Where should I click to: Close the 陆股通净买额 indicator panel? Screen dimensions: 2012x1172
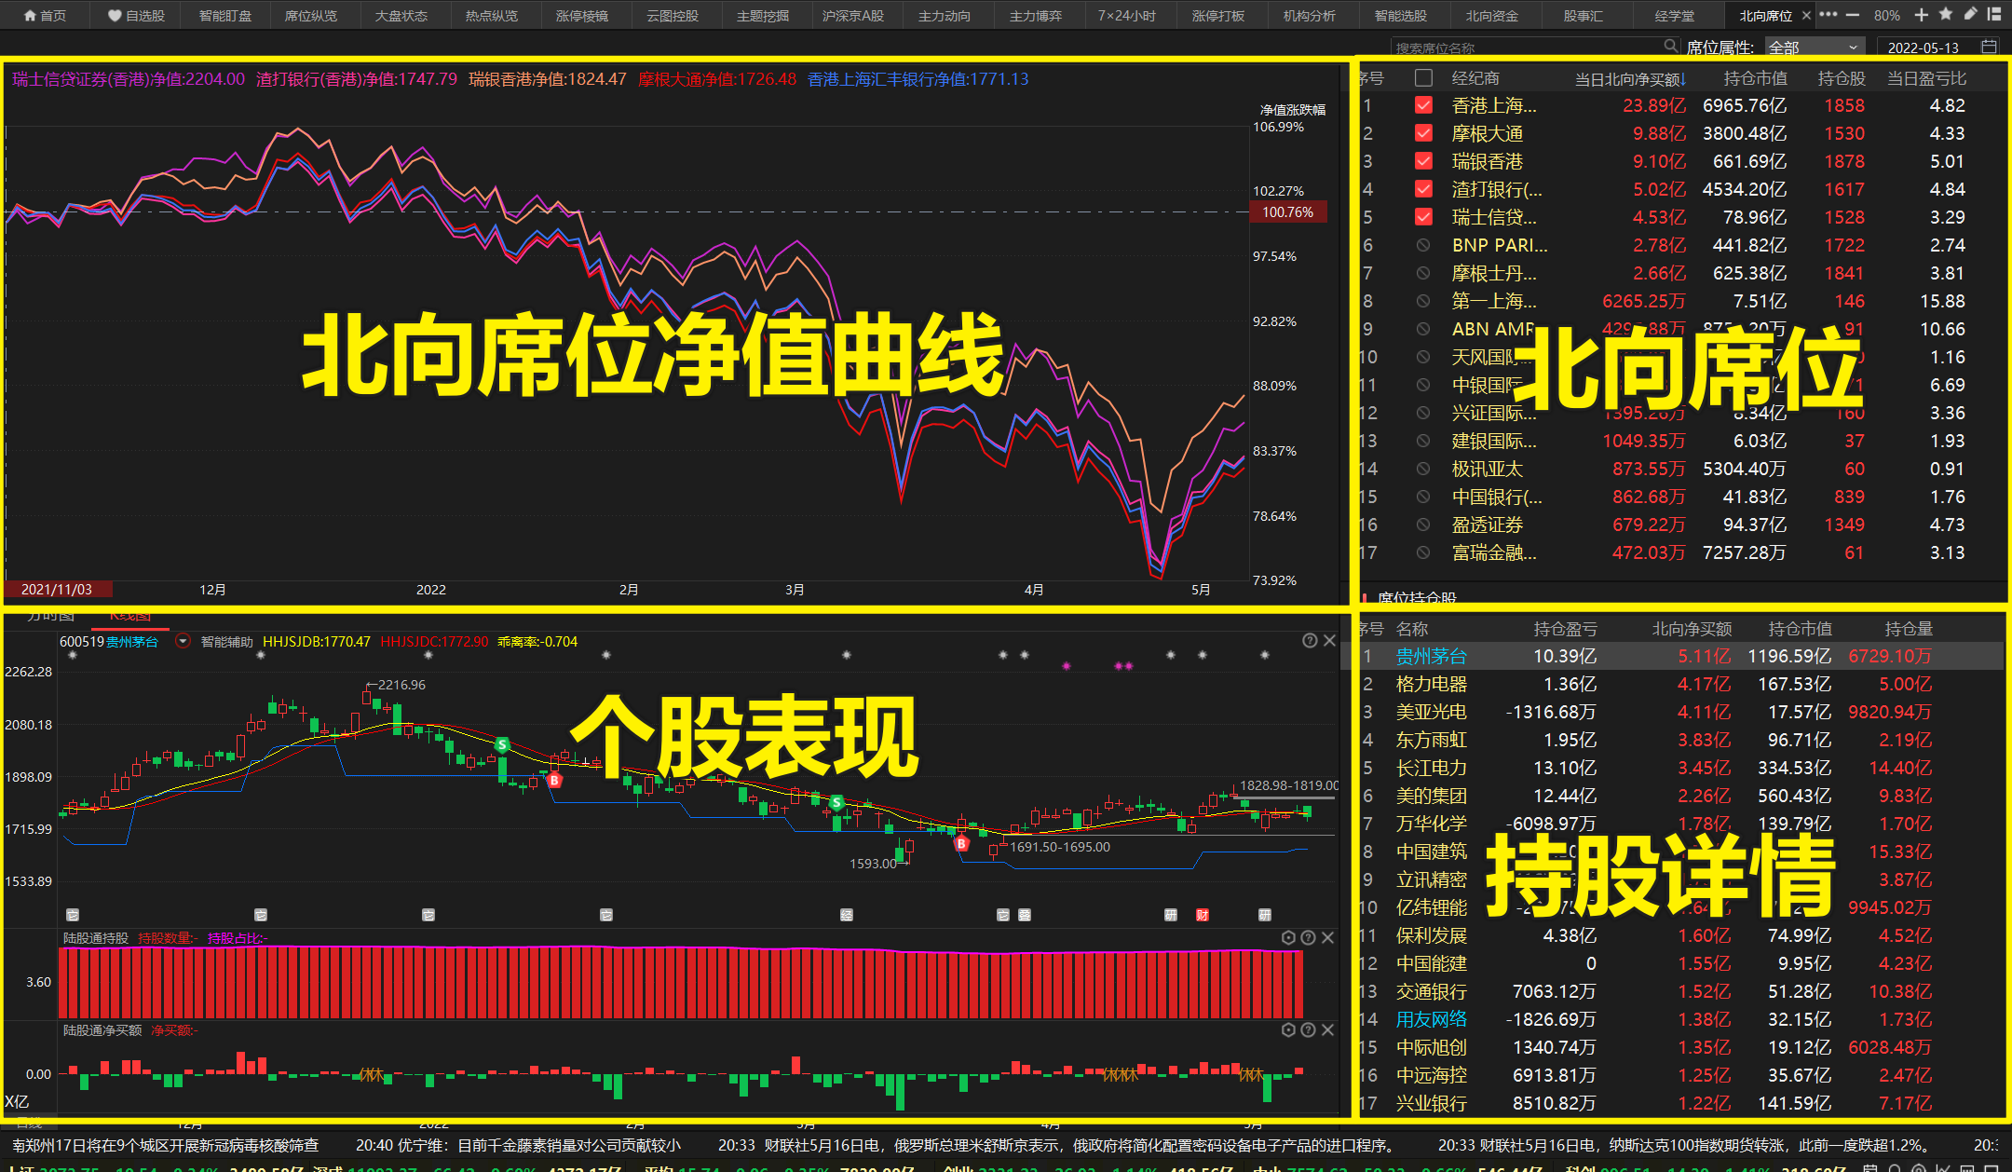[x=1328, y=1029]
